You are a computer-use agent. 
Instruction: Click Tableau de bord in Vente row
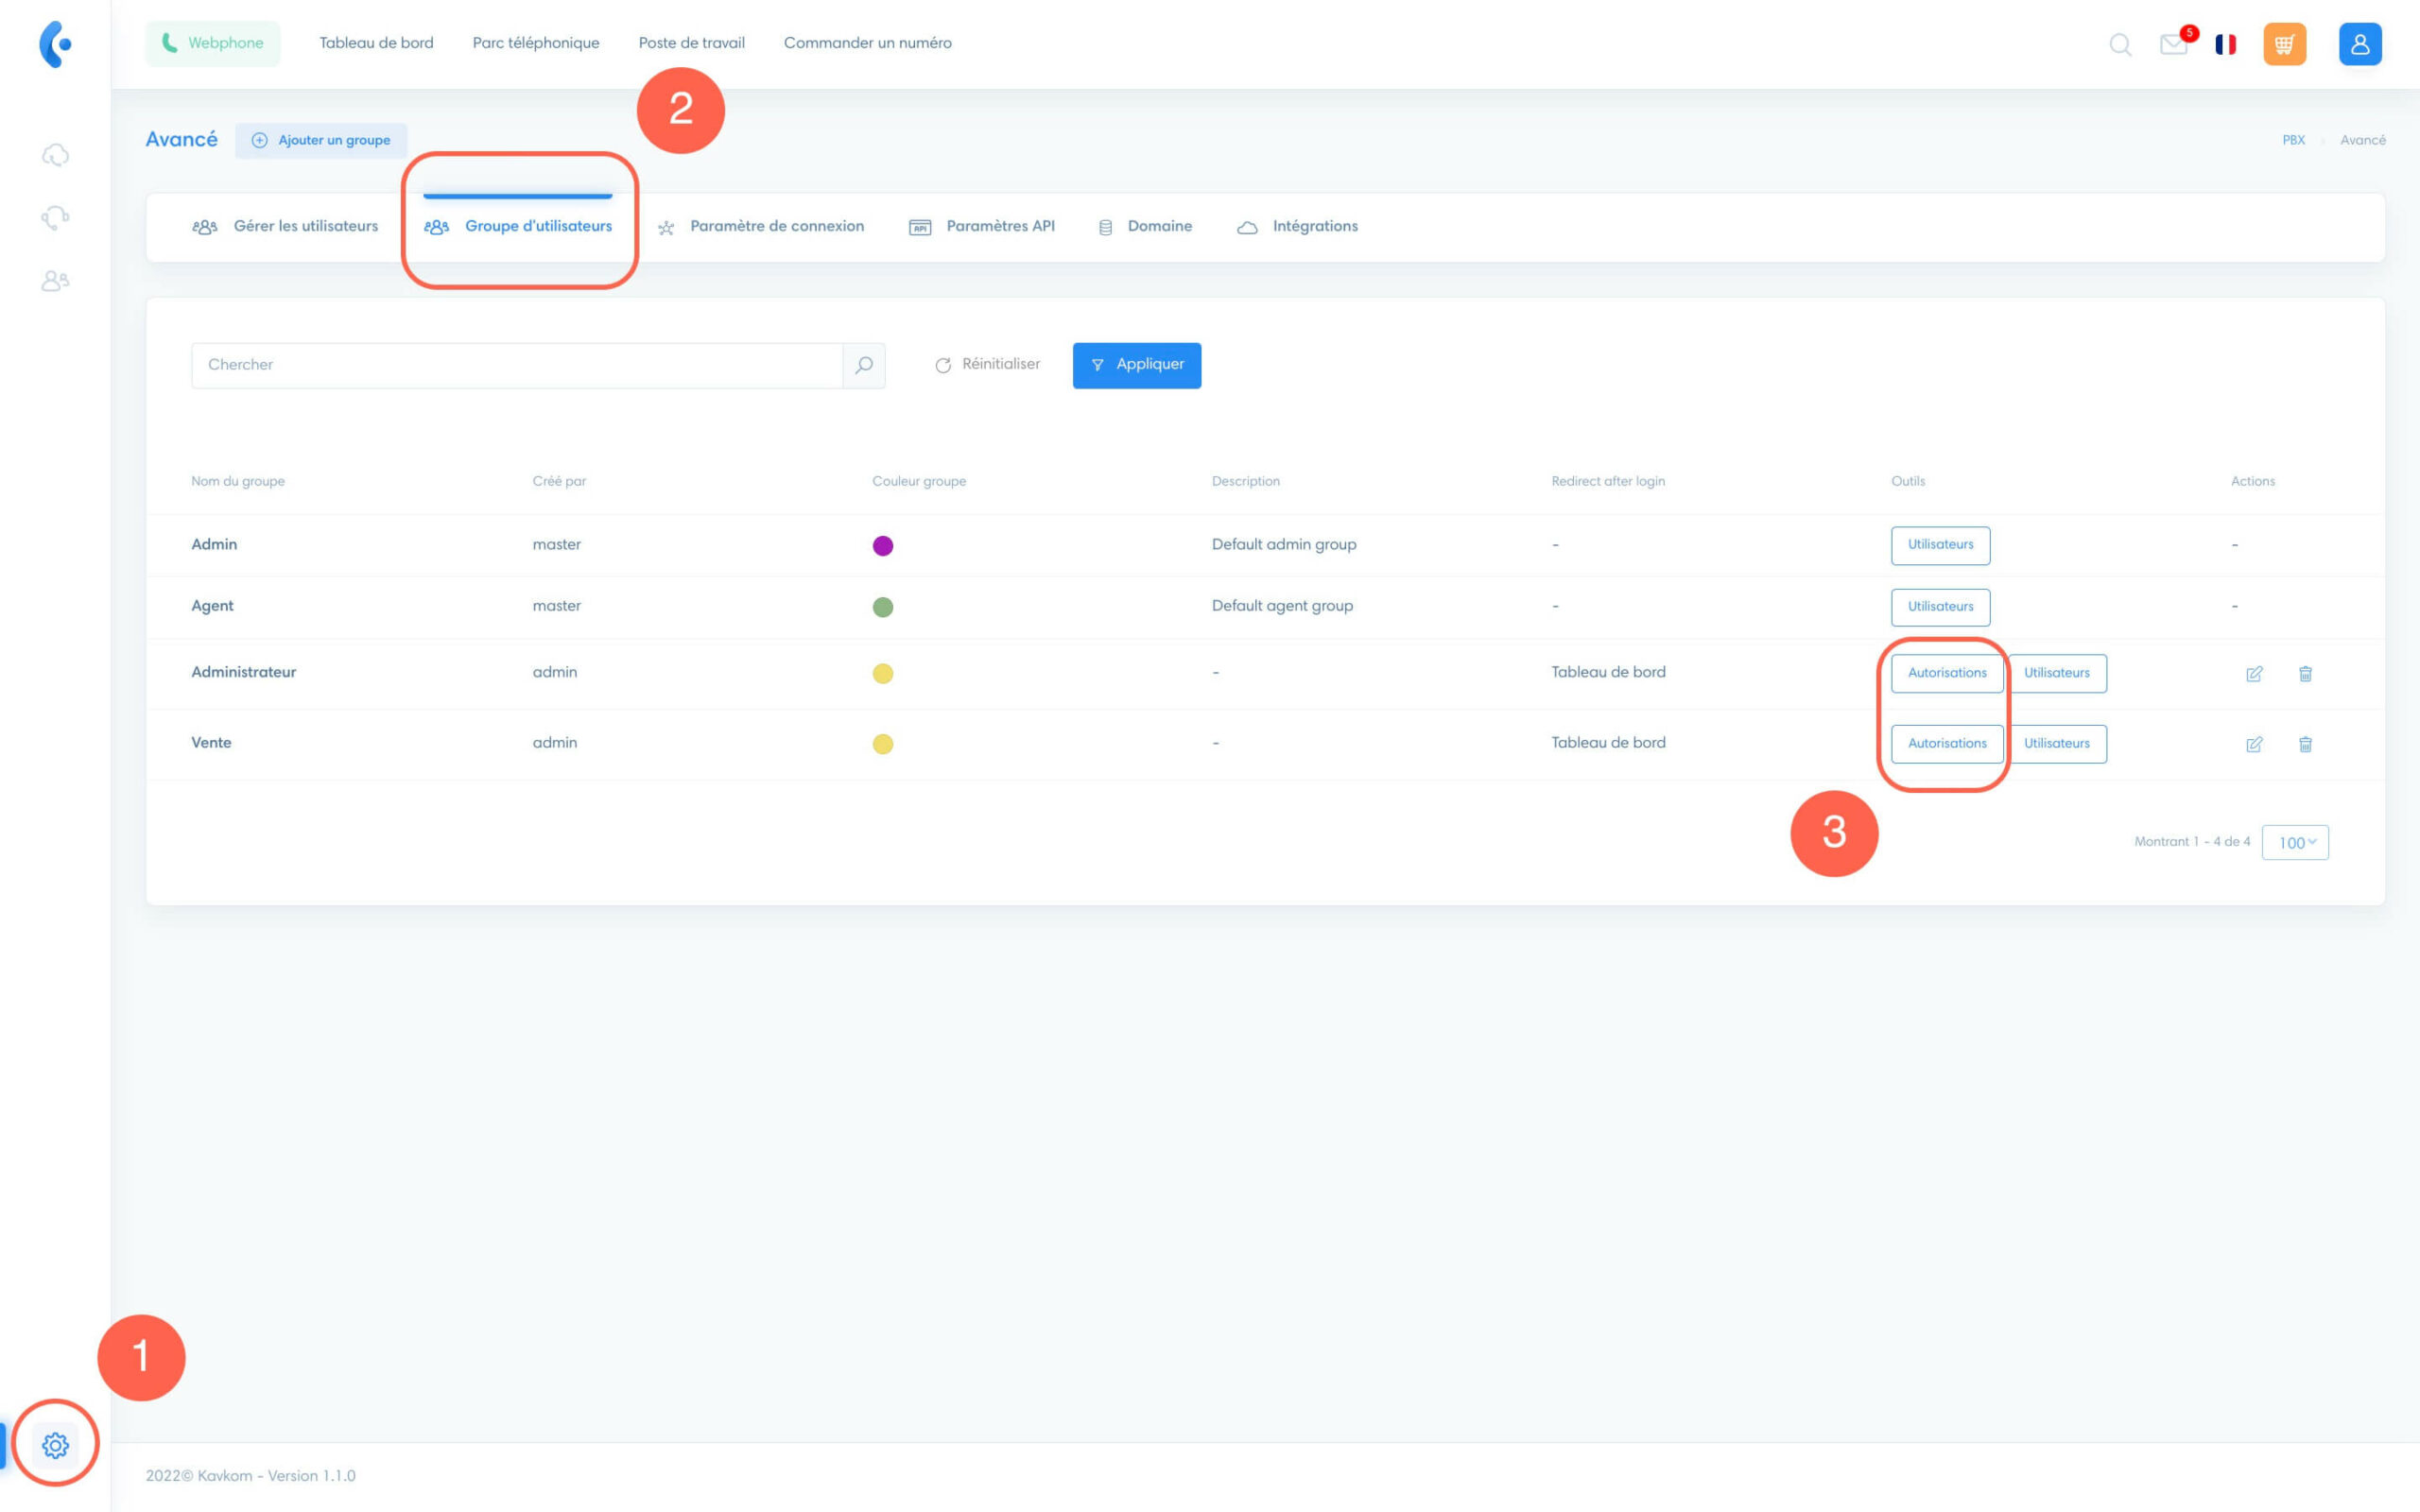[x=1608, y=743]
